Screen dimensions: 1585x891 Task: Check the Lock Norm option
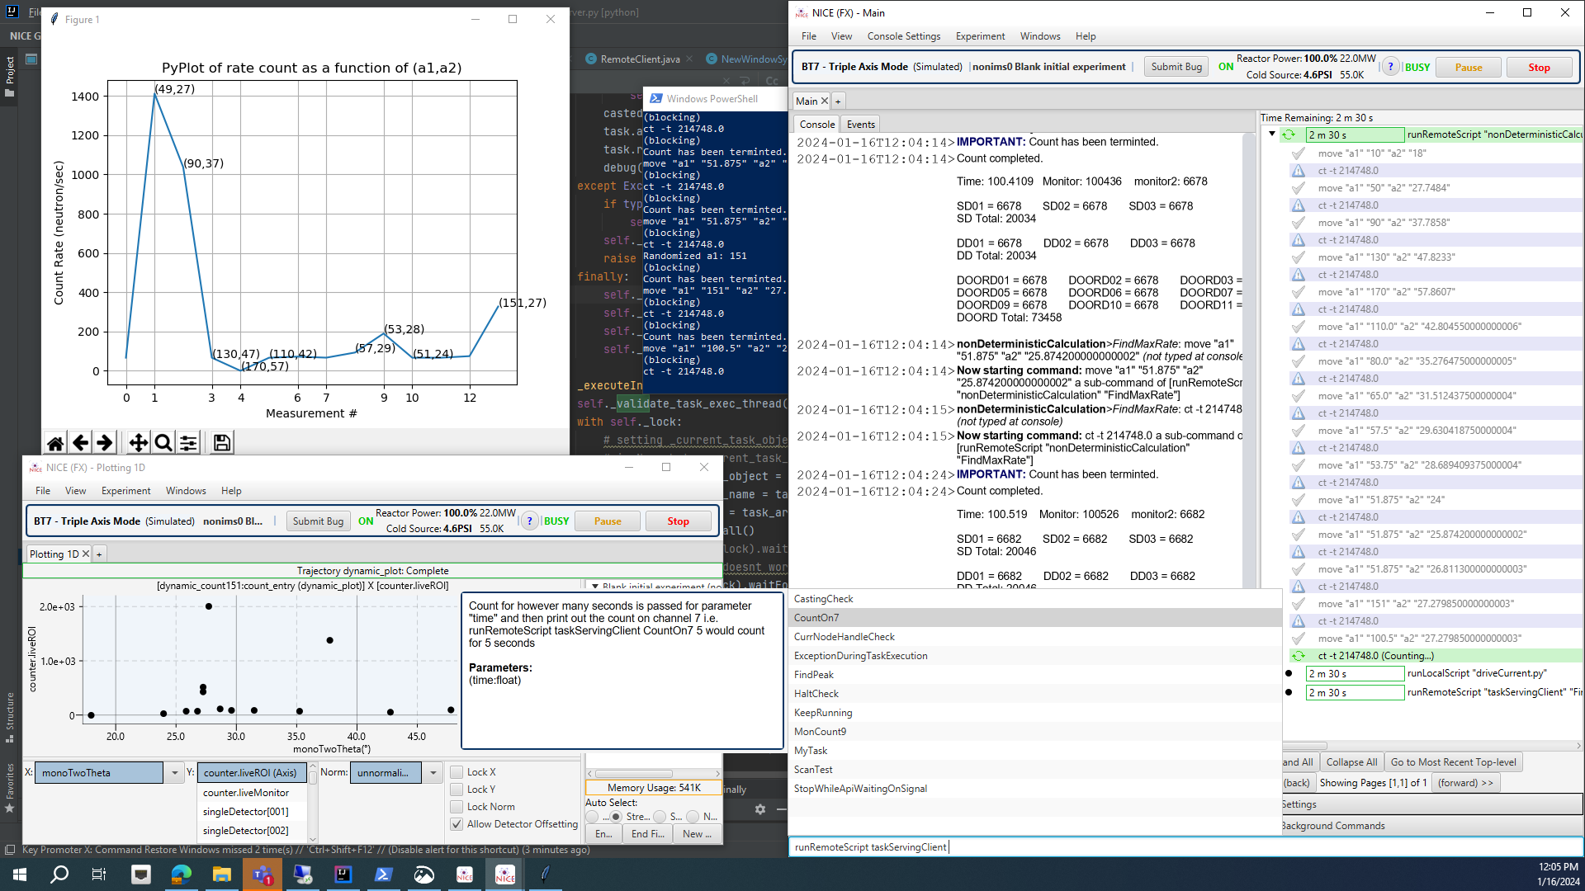(x=457, y=807)
